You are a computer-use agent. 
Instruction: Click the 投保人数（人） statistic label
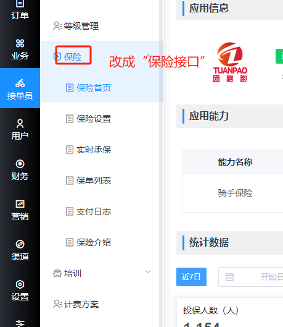[x=211, y=310]
